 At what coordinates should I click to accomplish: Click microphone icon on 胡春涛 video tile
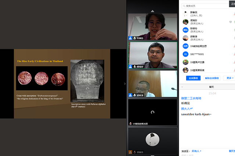(x=135, y=95)
